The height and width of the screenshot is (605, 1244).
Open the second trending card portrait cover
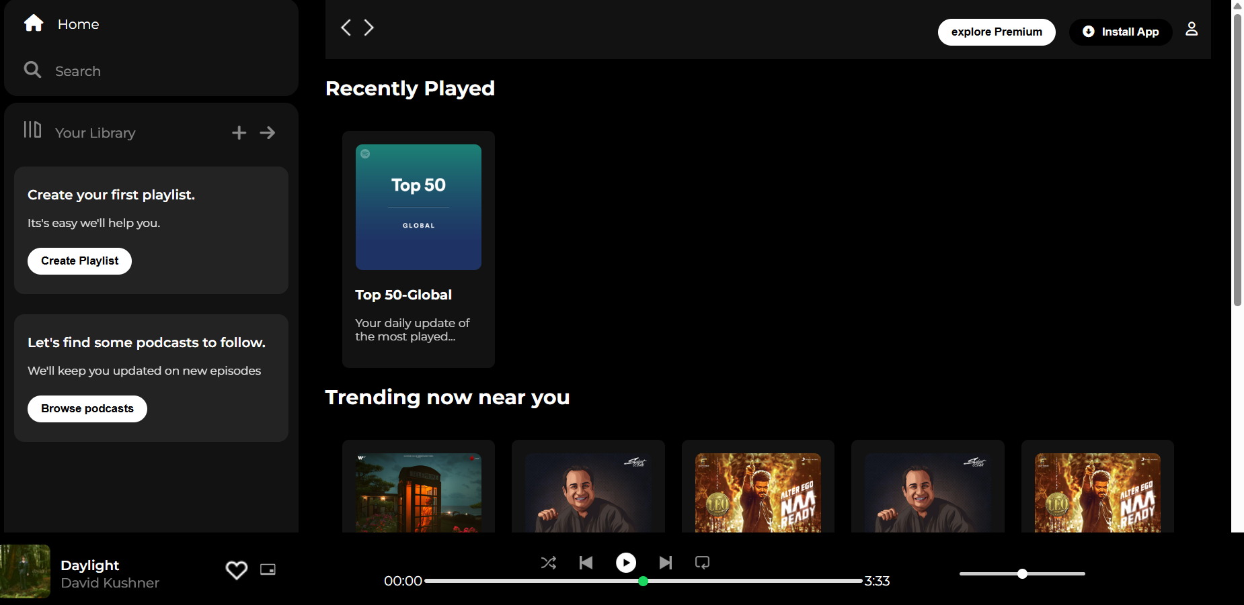[588, 493]
